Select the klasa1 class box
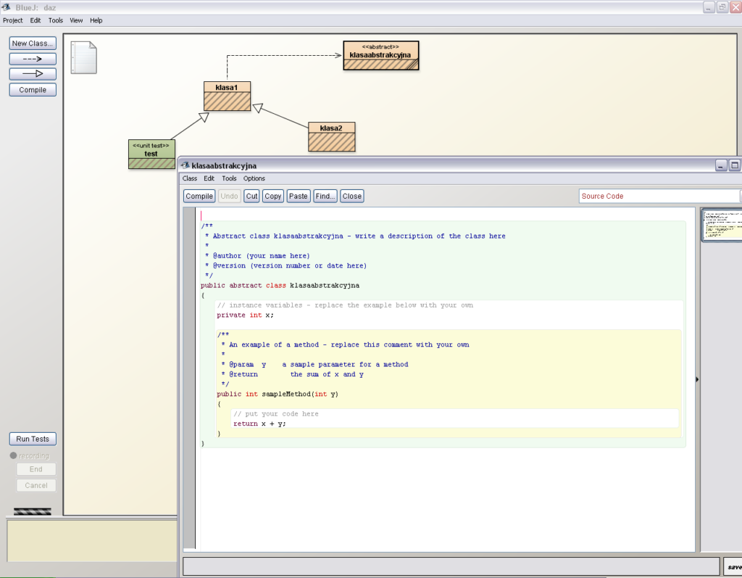 pos(227,96)
